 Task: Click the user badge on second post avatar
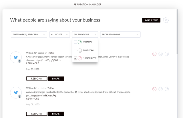(19, 96)
